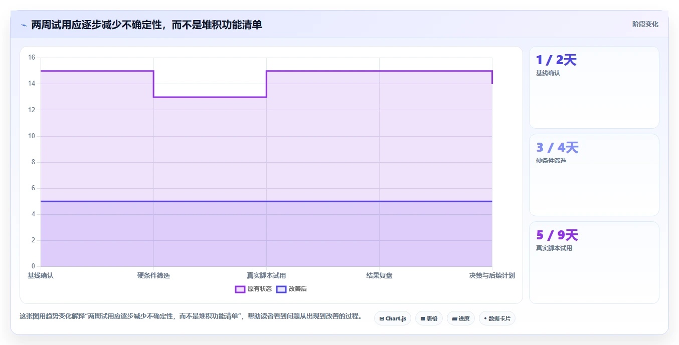Click the icon inside the Chart.js tag
This screenshot has height=345, width=679.
(x=382, y=318)
